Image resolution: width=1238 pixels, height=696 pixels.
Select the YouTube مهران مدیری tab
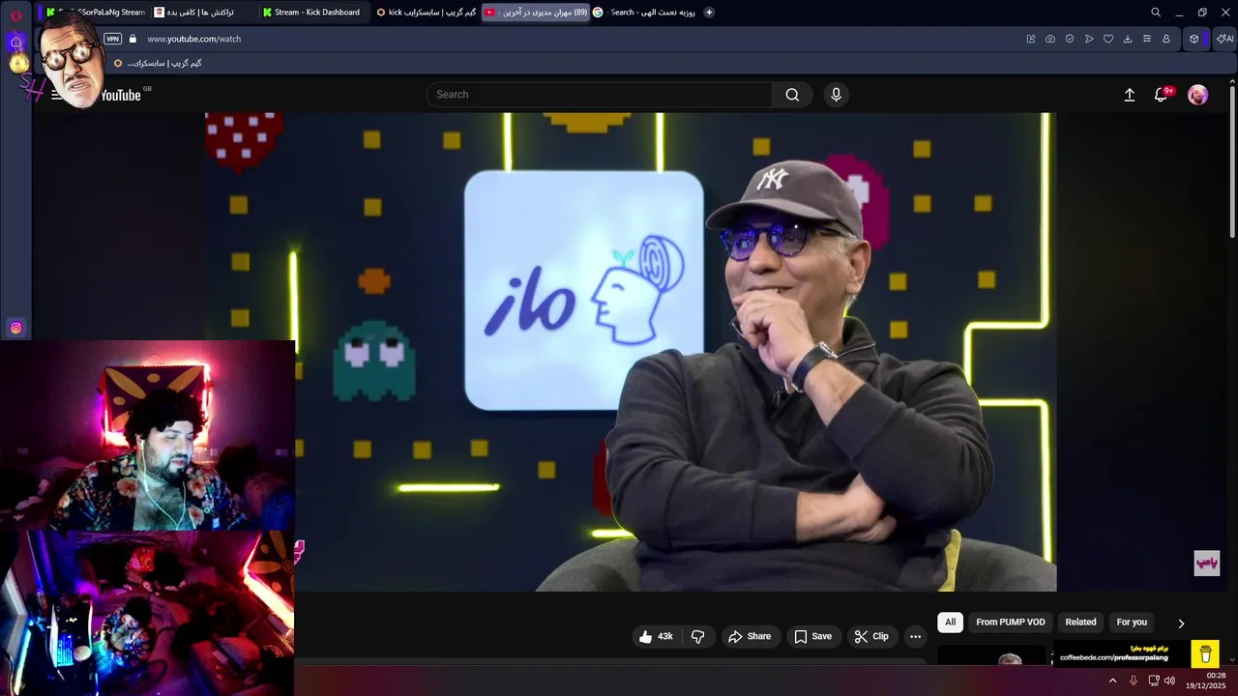coord(537,13)
